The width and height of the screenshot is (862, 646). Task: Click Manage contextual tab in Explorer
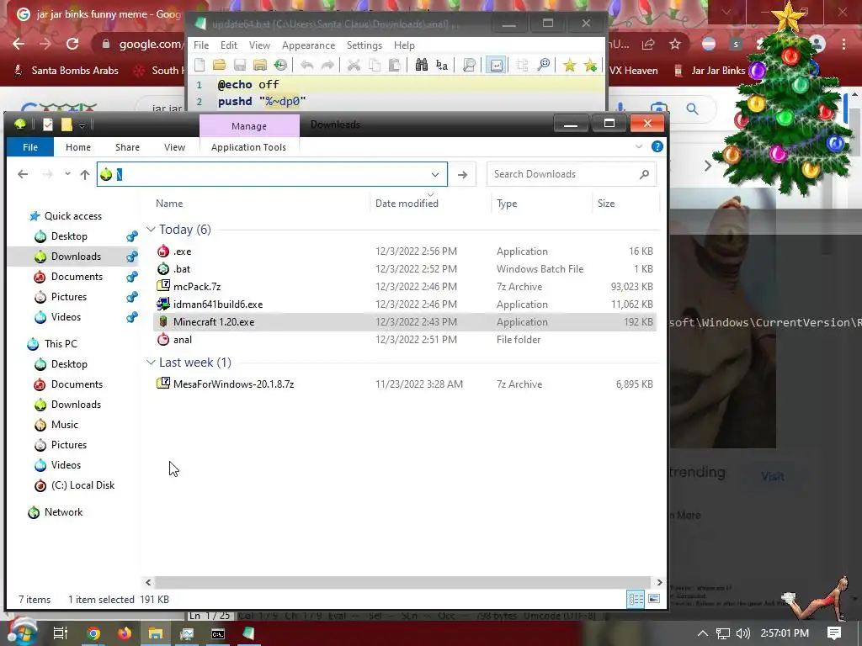(x=249, y=126)
